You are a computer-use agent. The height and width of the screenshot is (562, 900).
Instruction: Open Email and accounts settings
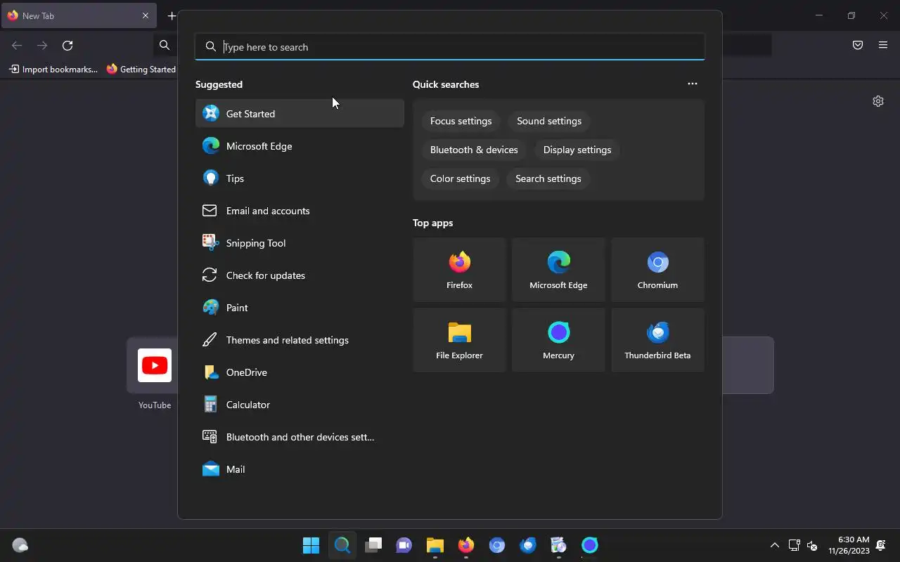point(300,211)
